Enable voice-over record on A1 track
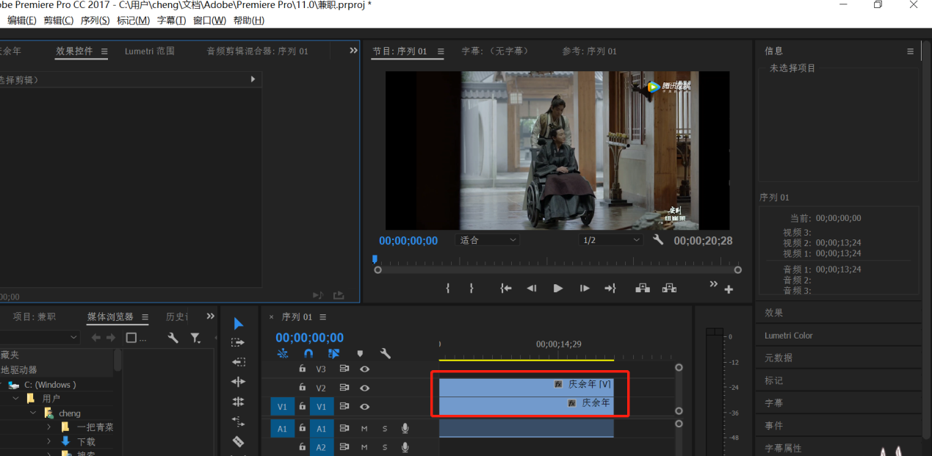 click(405, 428)
